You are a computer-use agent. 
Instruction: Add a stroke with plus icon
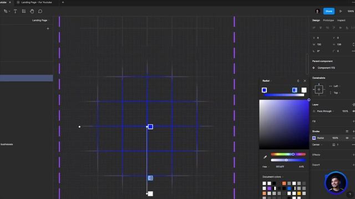point(354,132)
